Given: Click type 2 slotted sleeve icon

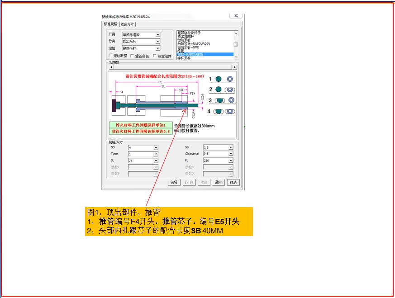Looking at the screenshot, I should pos(230,90).
